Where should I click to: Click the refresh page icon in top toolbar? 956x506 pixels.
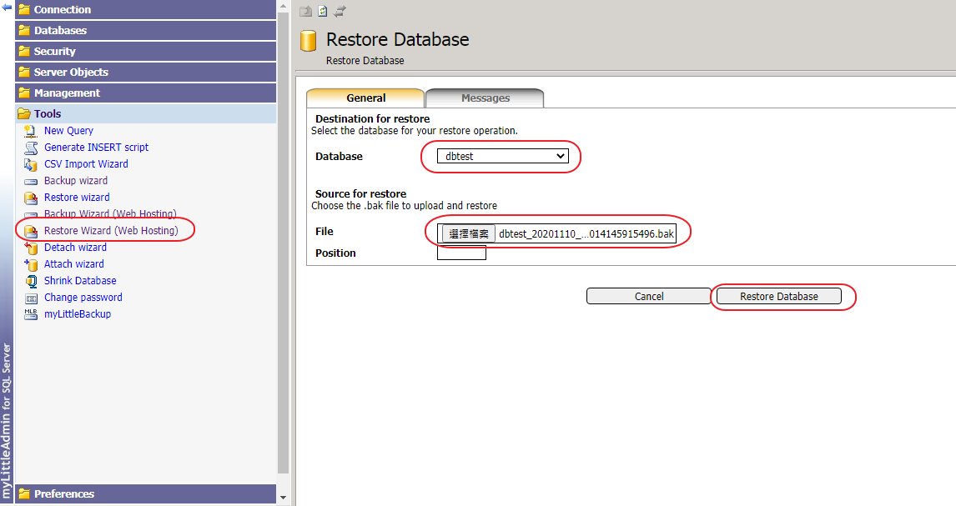tap(323, 11)
